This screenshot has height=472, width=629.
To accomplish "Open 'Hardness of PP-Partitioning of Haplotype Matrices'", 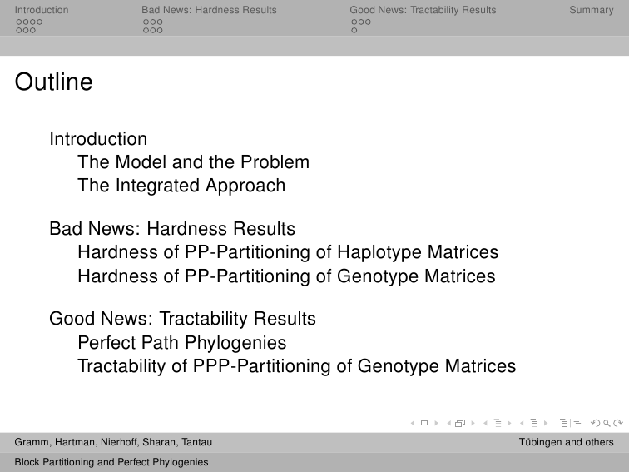I will pyautogui.click(x=288, y=252).
